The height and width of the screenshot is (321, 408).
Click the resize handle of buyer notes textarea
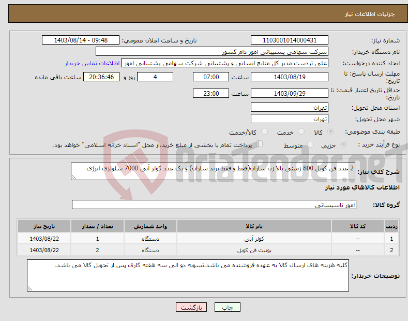click(x=30, y=288)
